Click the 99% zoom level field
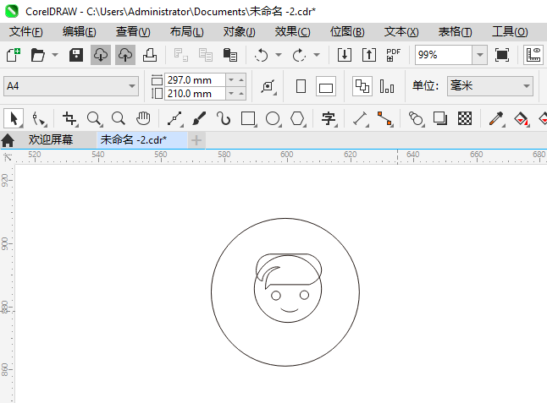 coord(444,55)
